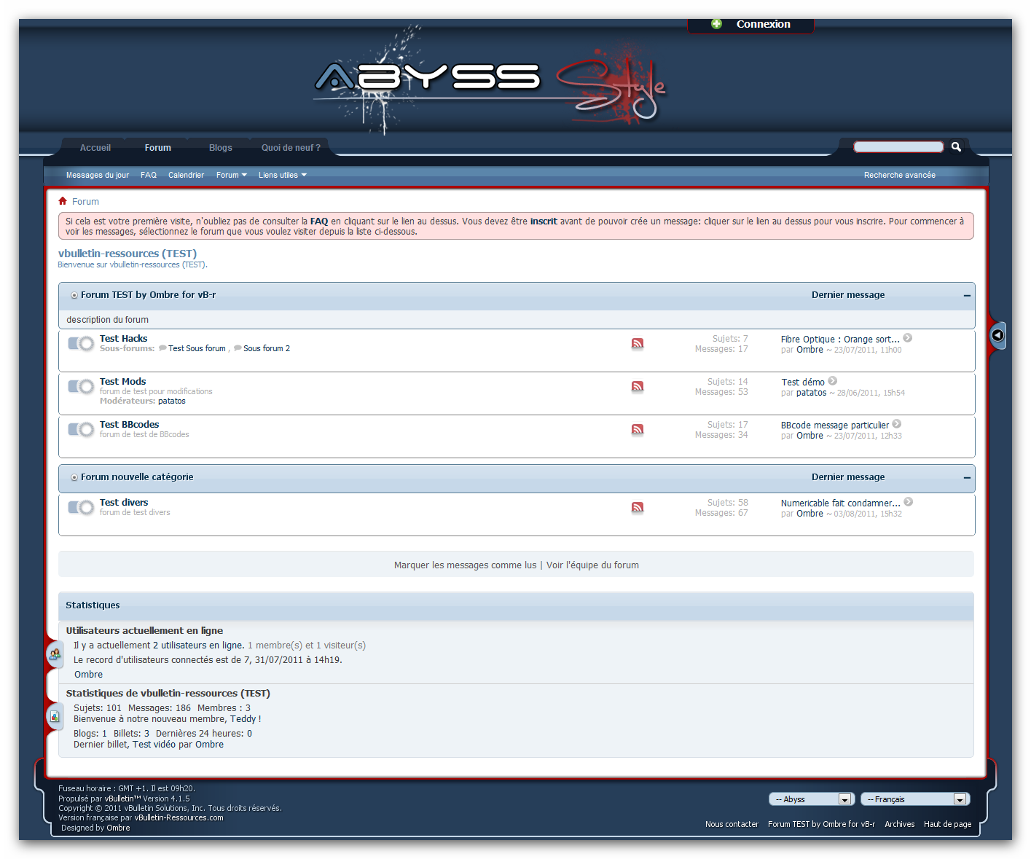Switch to the Quoi de neuf ? tab
The height and width of the screenshot is (859, 1031).
click(291, 148)
